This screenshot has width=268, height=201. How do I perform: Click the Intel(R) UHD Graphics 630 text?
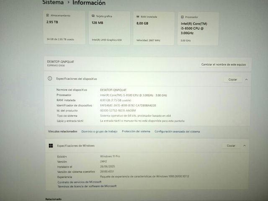pos(107,40)
